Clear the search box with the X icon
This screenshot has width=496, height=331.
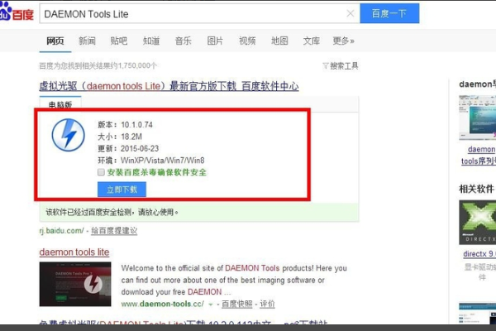[351, 13]
